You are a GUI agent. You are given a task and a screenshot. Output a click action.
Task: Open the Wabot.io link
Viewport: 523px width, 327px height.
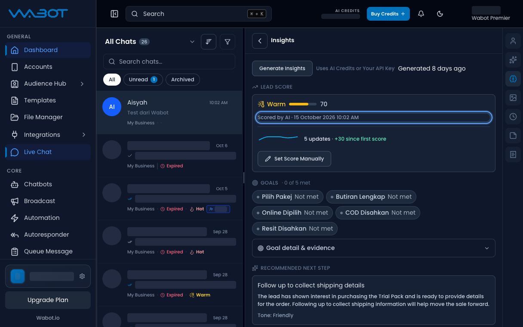pos(48,318)
